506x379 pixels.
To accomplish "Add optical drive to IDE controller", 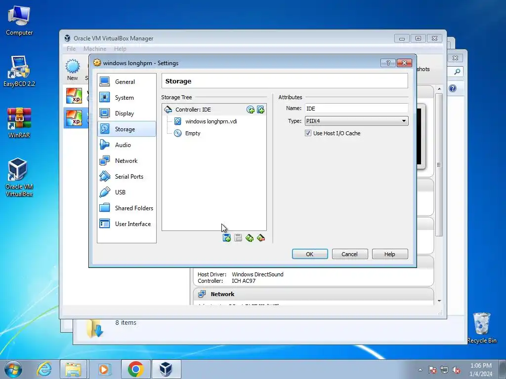I will tap(251, 110).
